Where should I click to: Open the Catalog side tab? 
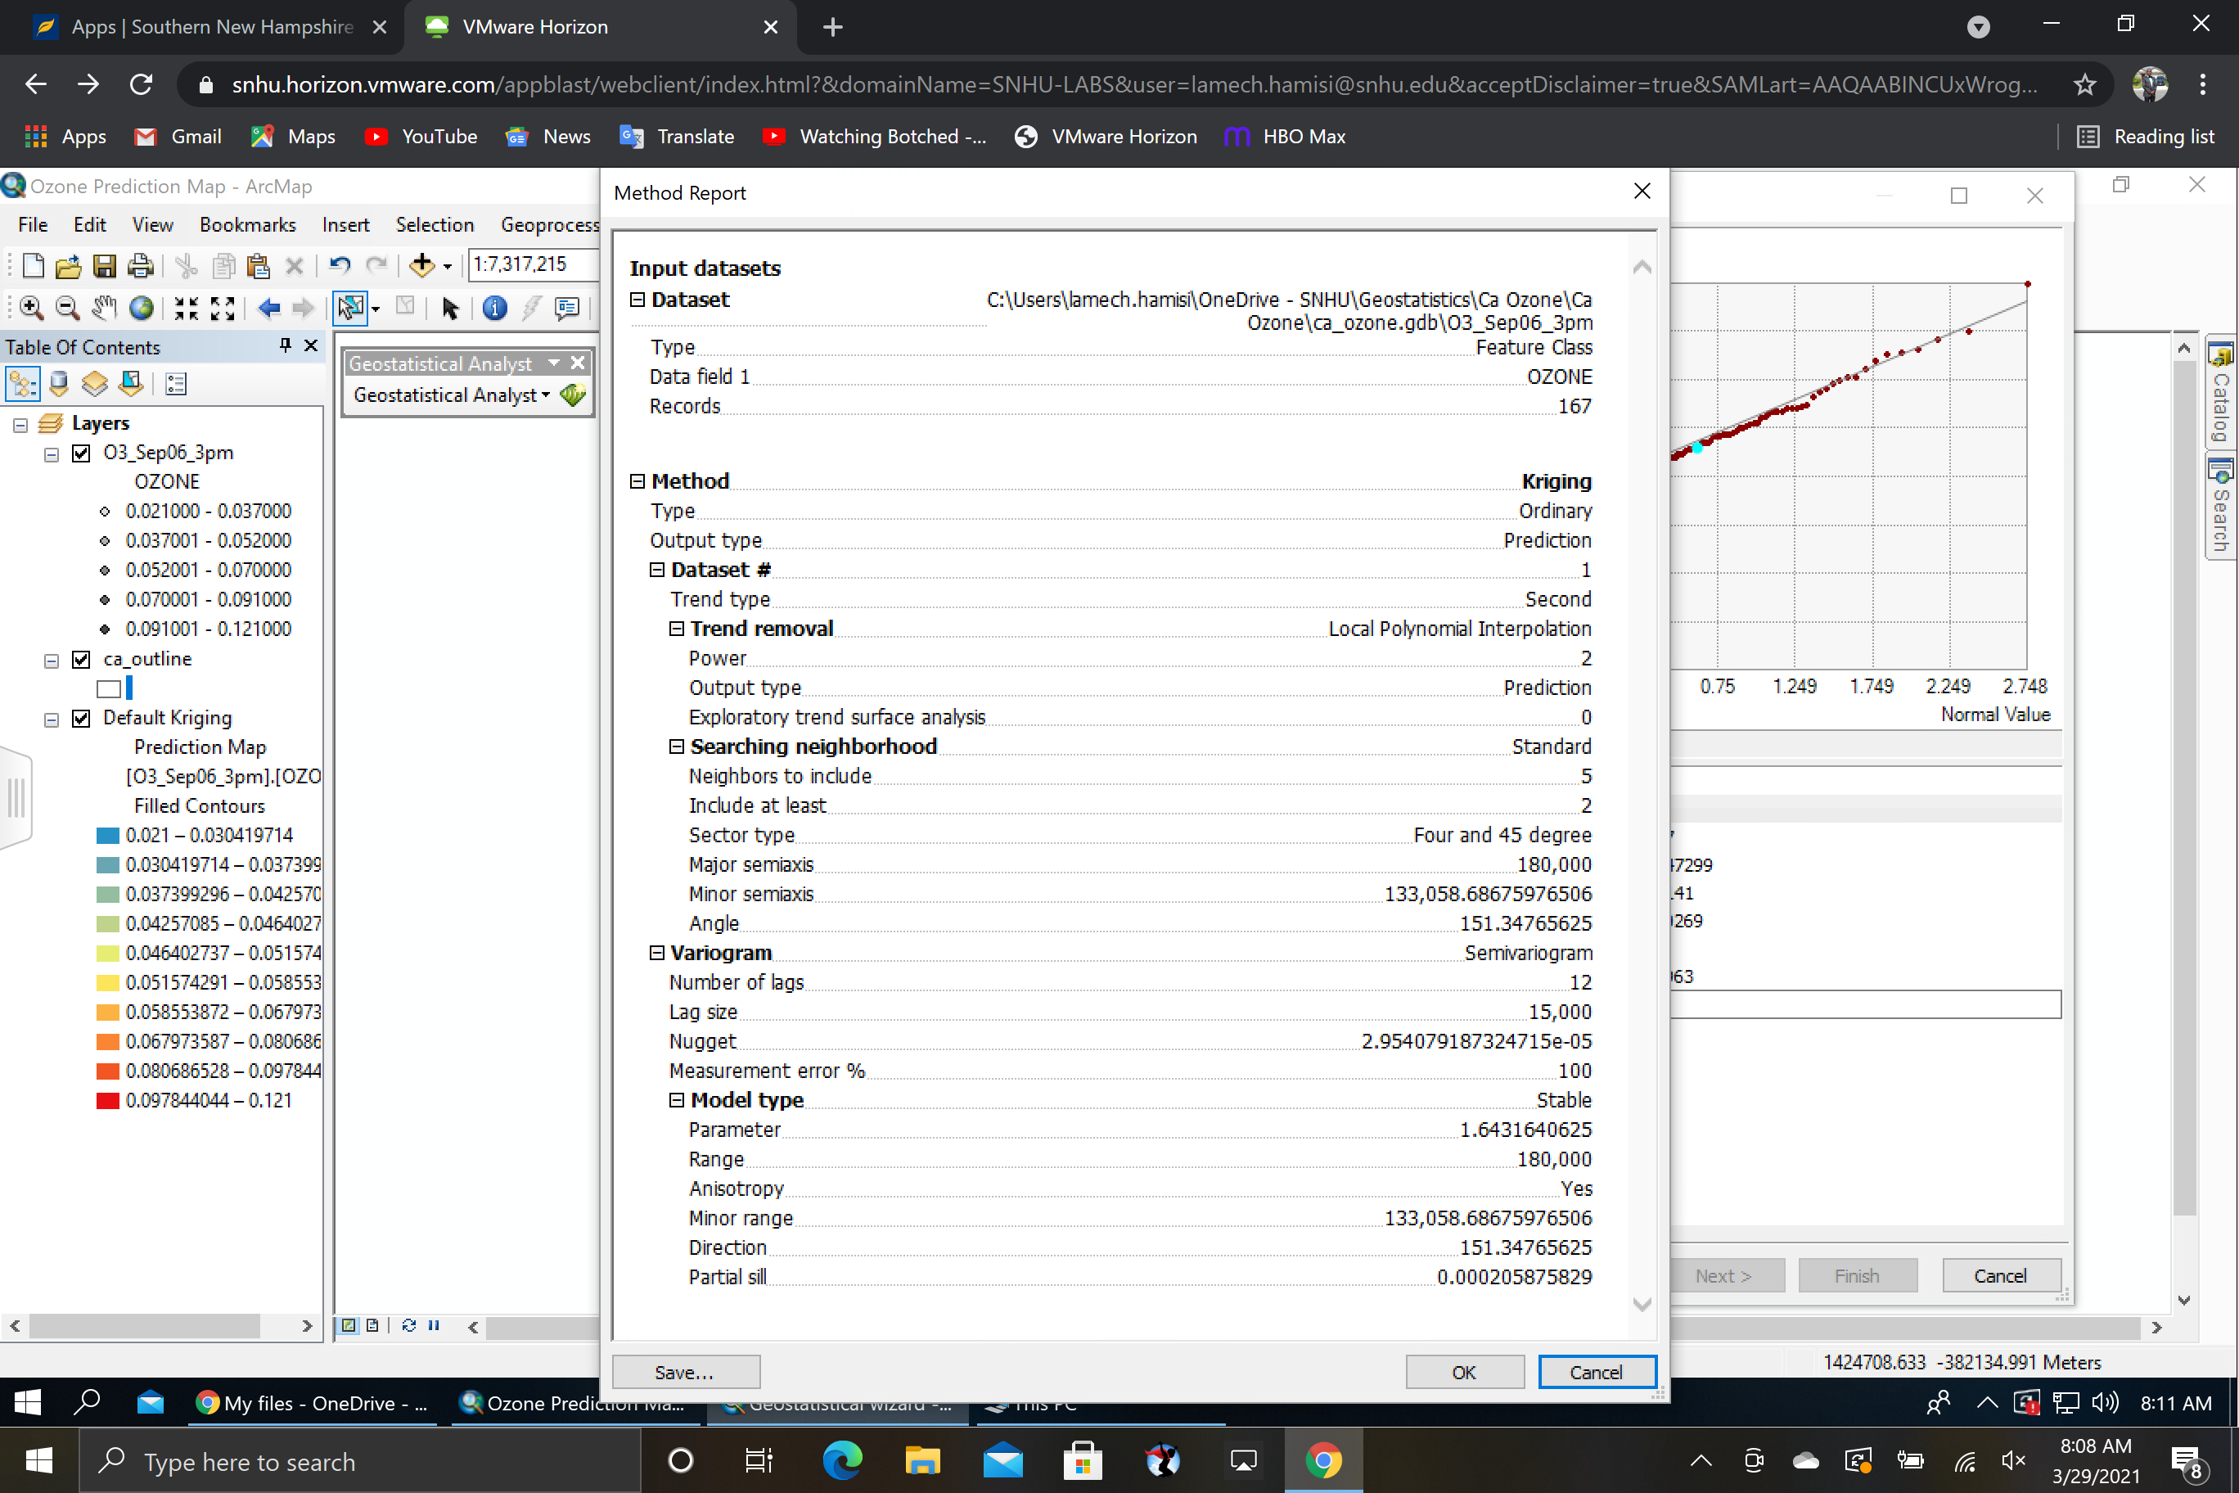(x=2221, y=392)
